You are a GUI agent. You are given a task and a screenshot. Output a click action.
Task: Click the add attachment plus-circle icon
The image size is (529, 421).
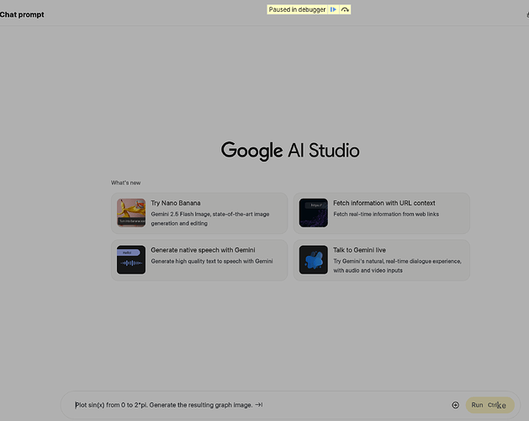pyautogui.click(x=455, y=405)
